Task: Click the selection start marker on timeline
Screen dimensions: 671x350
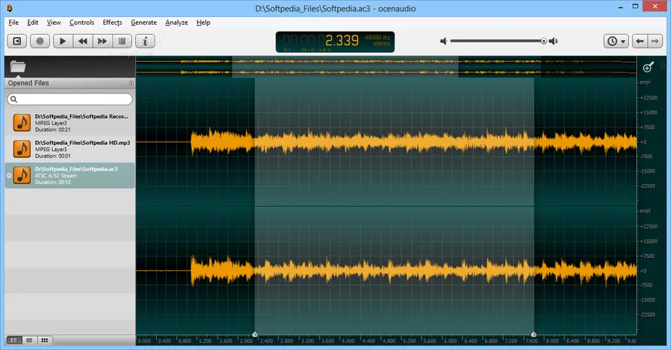Action: (255, 334)
